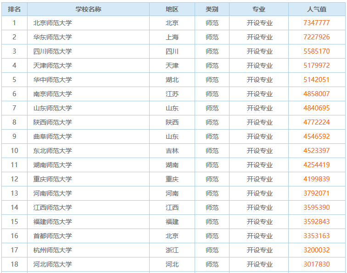Select 师范 category in 重庆师范大学 row
347x273 pixels.
pos(212,179)
